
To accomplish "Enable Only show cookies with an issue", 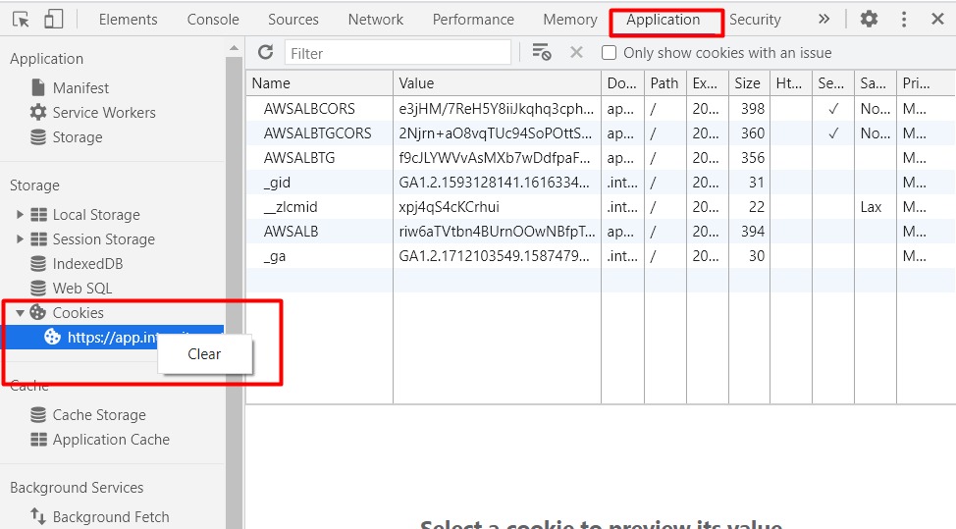I will (610, 53).
